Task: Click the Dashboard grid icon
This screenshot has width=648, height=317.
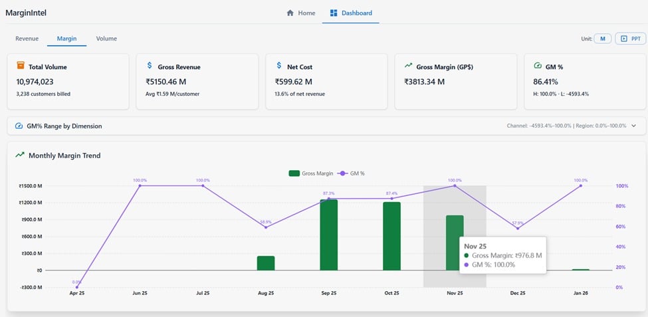Action: (x=334, y=13)
